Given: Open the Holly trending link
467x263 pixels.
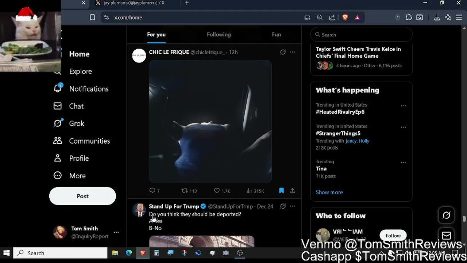Looking at the screenshot, I should coord(364,141).
